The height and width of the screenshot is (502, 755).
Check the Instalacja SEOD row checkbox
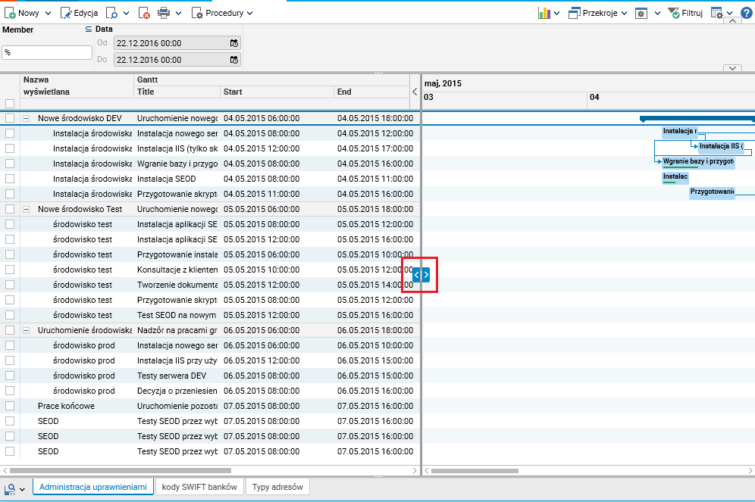(10, 179)
